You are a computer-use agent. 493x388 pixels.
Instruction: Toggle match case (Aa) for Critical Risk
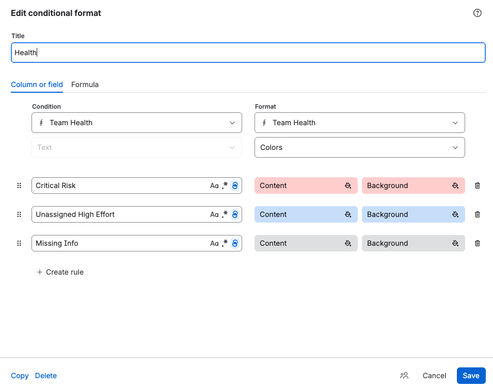[214, 185]
